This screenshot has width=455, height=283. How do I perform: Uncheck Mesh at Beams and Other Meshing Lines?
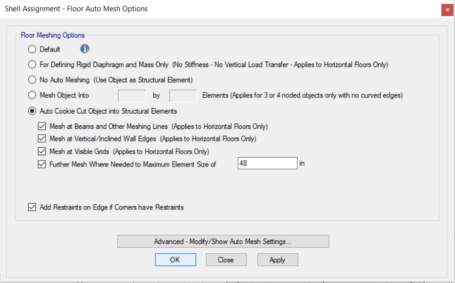tap(42, 125)
